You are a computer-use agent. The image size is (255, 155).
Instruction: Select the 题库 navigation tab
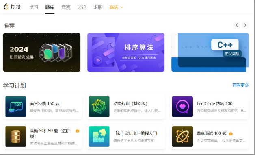point(50,7)
